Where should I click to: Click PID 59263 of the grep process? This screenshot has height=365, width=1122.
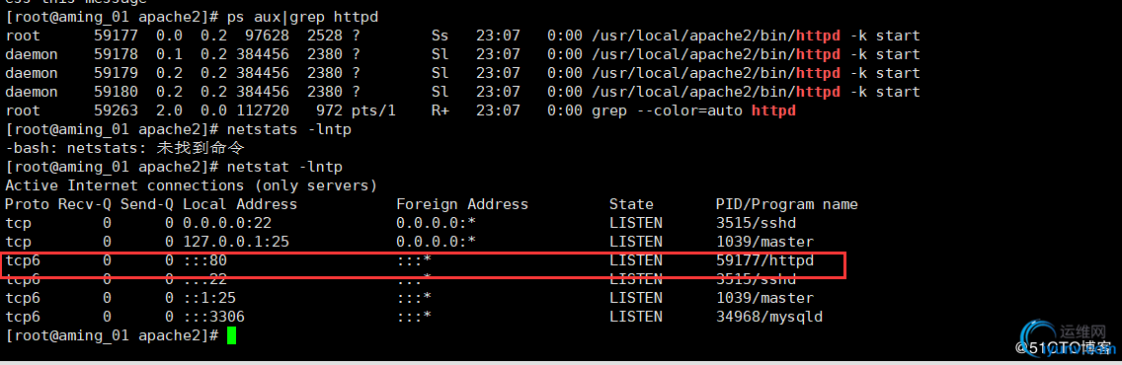pos(116,110)
